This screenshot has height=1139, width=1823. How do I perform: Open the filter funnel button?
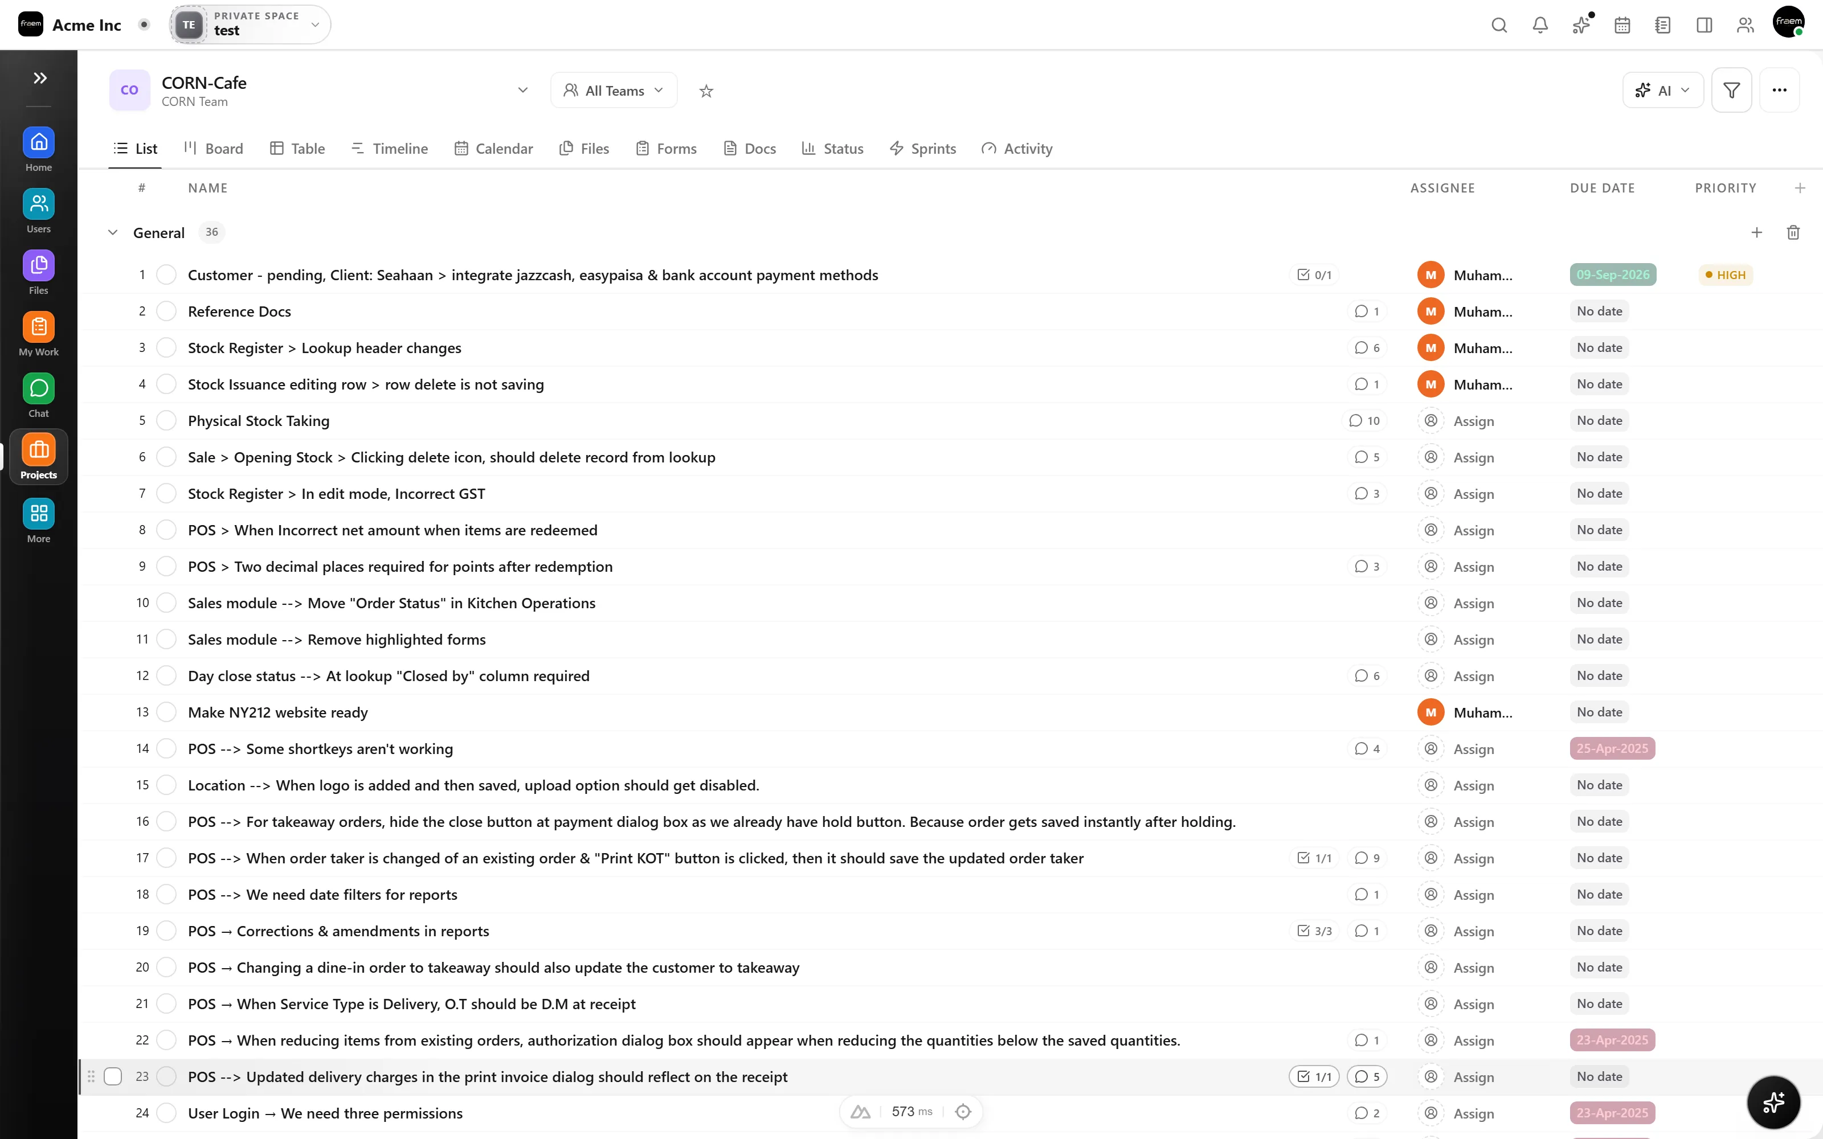point(1731,91)
